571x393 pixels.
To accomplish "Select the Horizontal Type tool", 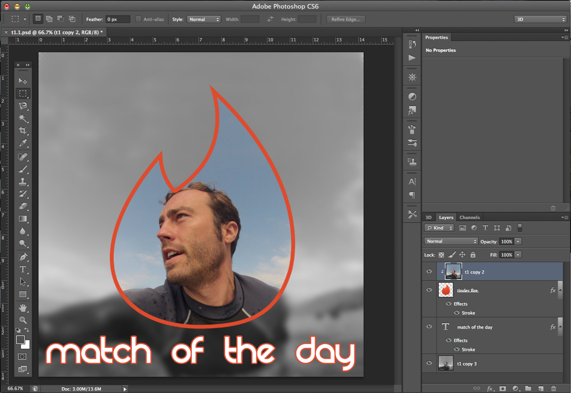I will pyautogui.click(x=23, y=270).
